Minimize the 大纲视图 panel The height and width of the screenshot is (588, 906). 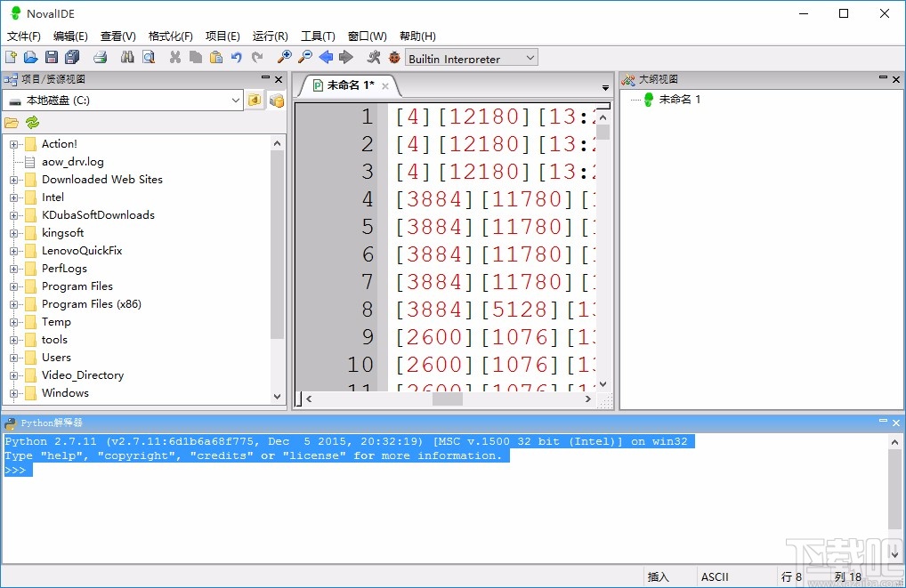click(x=883, y=77)
